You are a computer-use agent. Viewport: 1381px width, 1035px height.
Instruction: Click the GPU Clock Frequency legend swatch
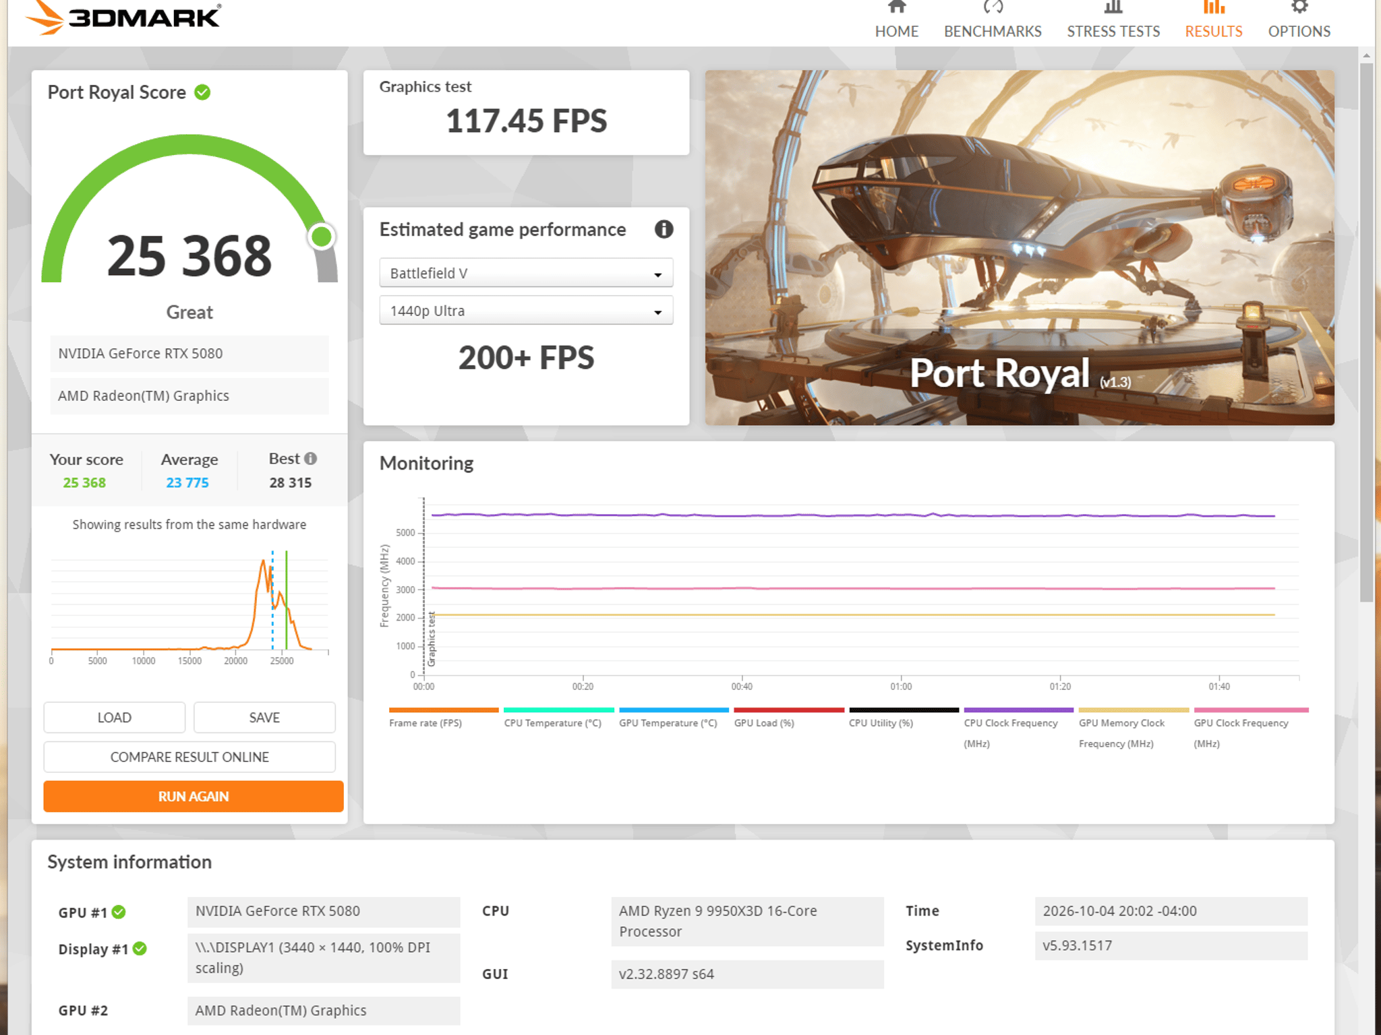tap(1251, 710)
